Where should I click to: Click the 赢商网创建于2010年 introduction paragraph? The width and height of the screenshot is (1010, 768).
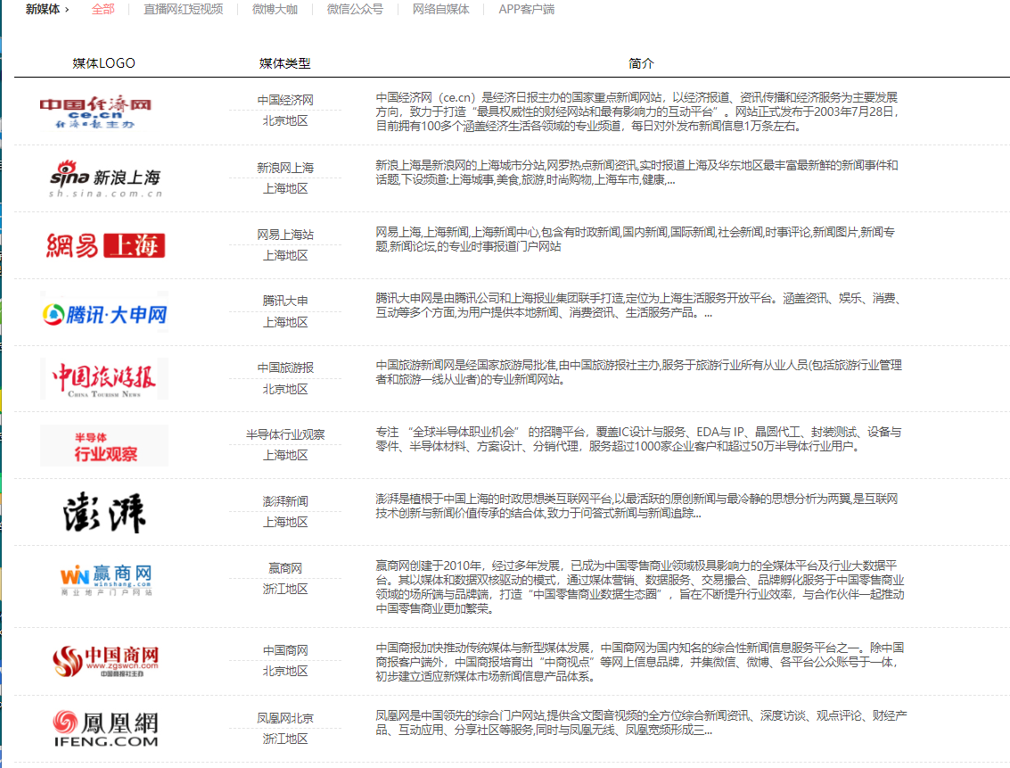[640, 587]
